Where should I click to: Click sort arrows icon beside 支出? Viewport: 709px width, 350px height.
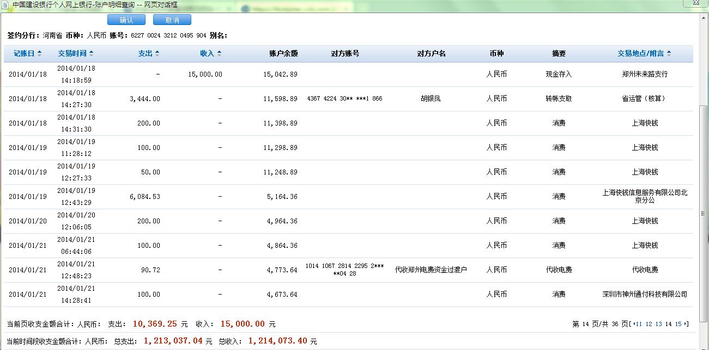click(x=157, y=54)
